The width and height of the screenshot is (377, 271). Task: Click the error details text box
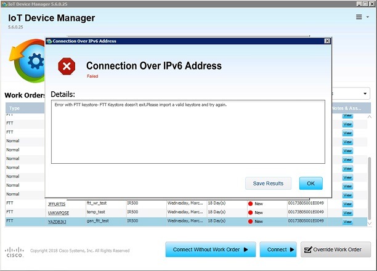[x=188, y=132]
